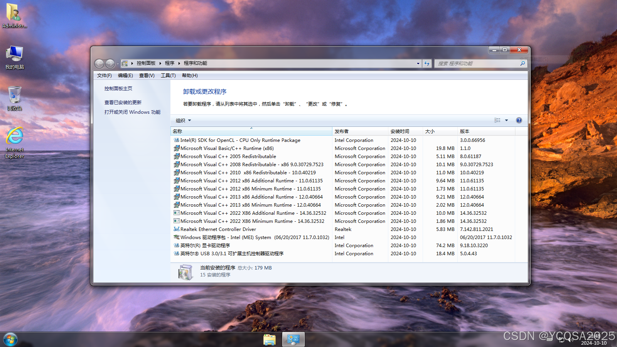The image size is (617, 347).
Task: Click the Visual Basic/C++ Runtime (x86) icon
Action: [176, 148]
